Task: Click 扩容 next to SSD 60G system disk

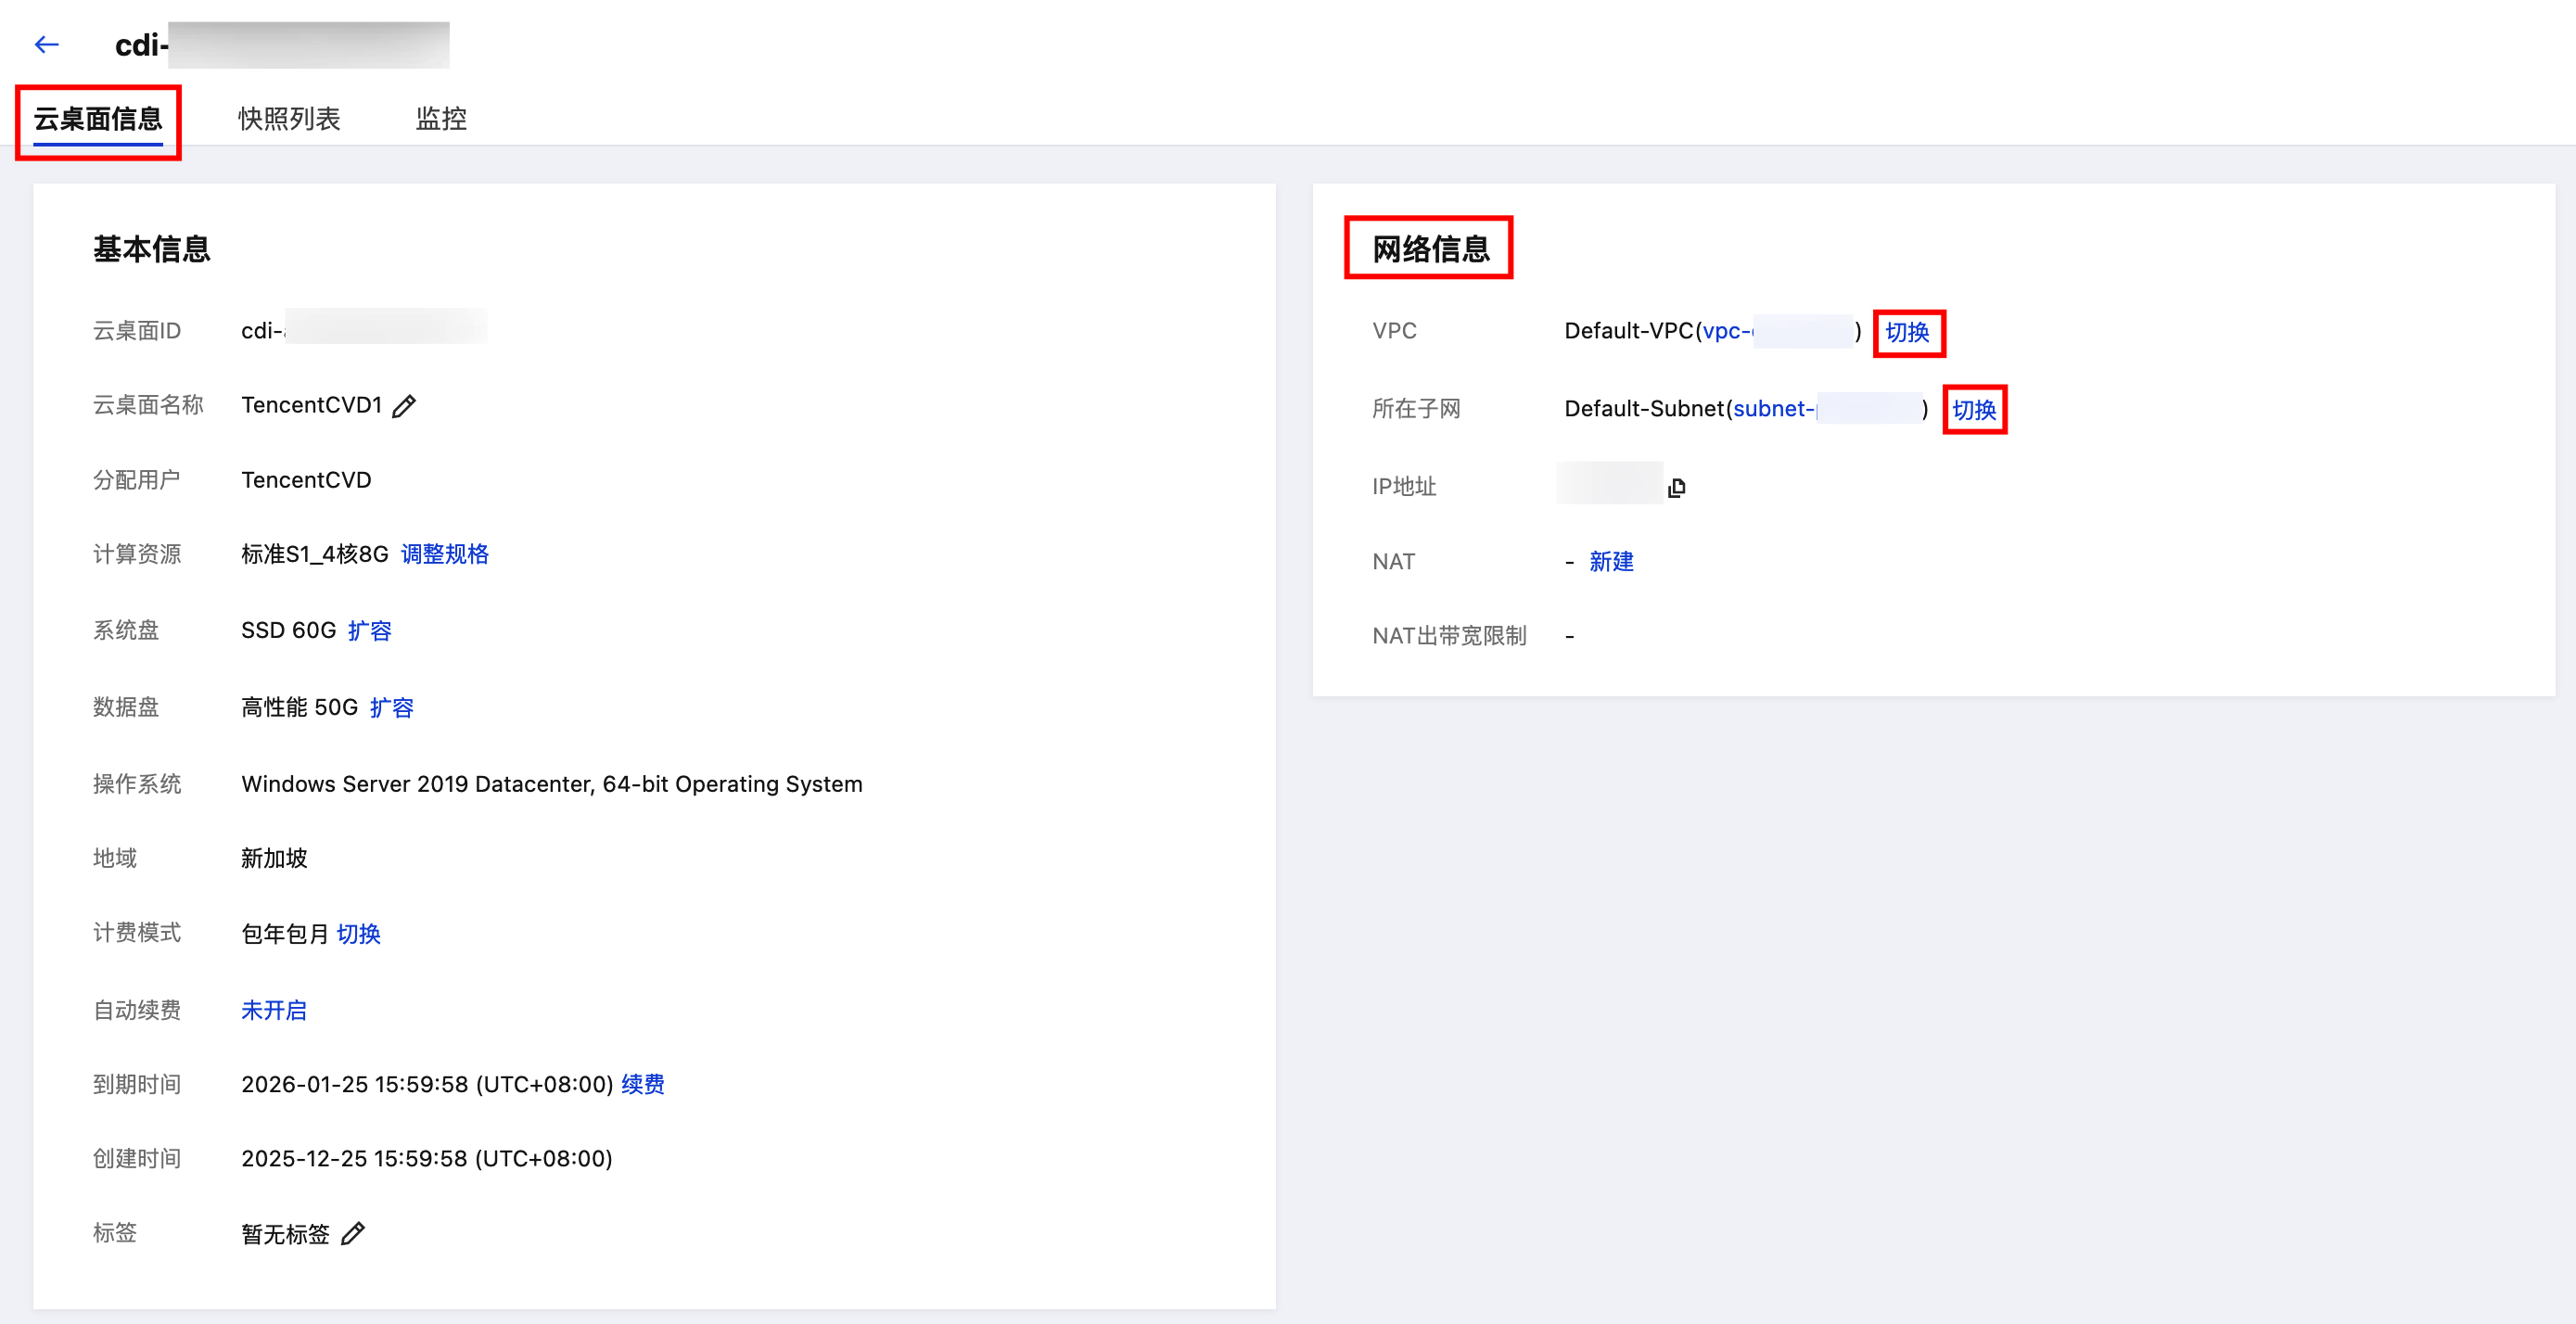Action: click(369, 631)
